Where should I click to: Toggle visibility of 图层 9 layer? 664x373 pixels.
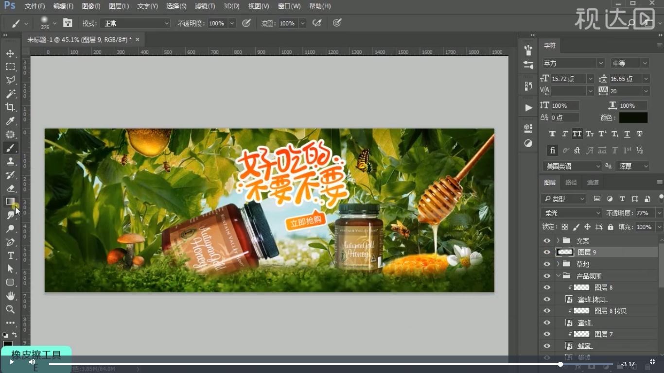click(547, 253)
